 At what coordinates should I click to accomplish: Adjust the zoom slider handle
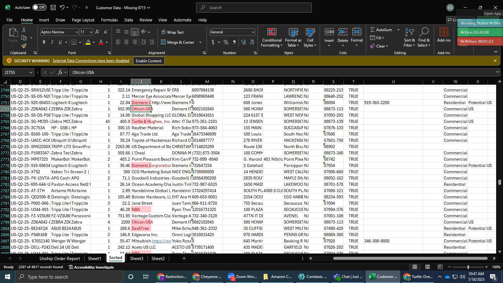click(x=468, y=267)
